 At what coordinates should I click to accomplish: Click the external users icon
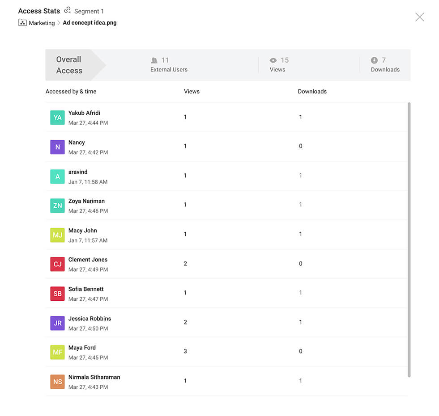point(154,60)
